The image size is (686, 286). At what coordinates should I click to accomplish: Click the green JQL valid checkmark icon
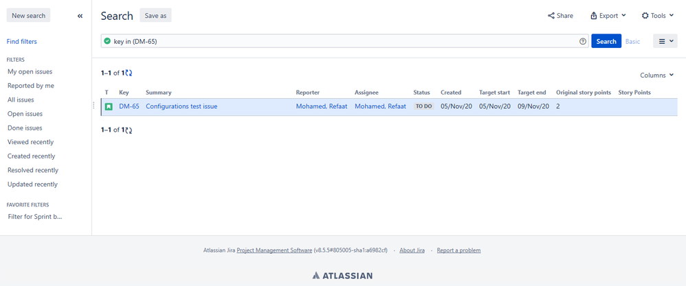pyautogui.click(x=107, y=41)
